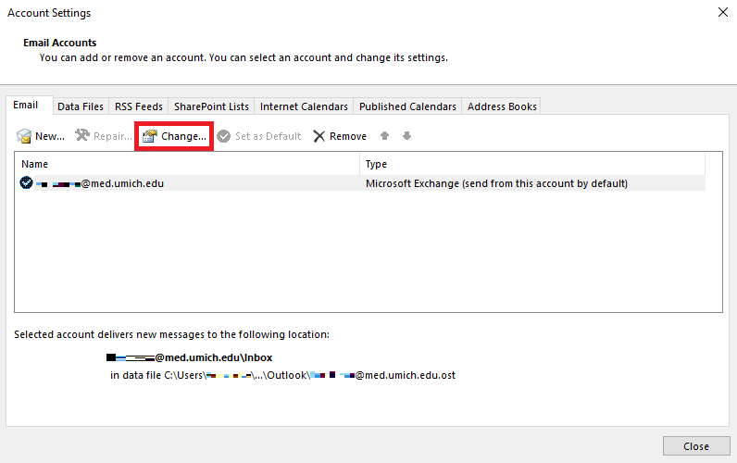This screenshot has width=737, height=463.
Task: Open the RSS Feeds tab
Action: coord(139,106)
